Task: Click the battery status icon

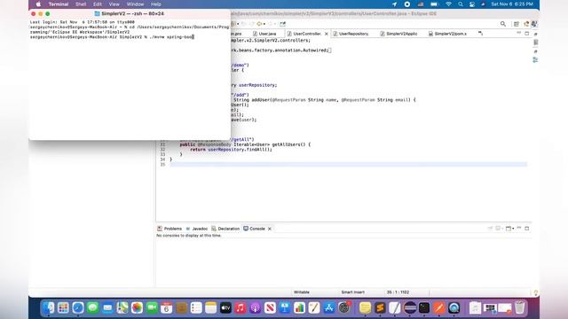Action: click(434, 4)
